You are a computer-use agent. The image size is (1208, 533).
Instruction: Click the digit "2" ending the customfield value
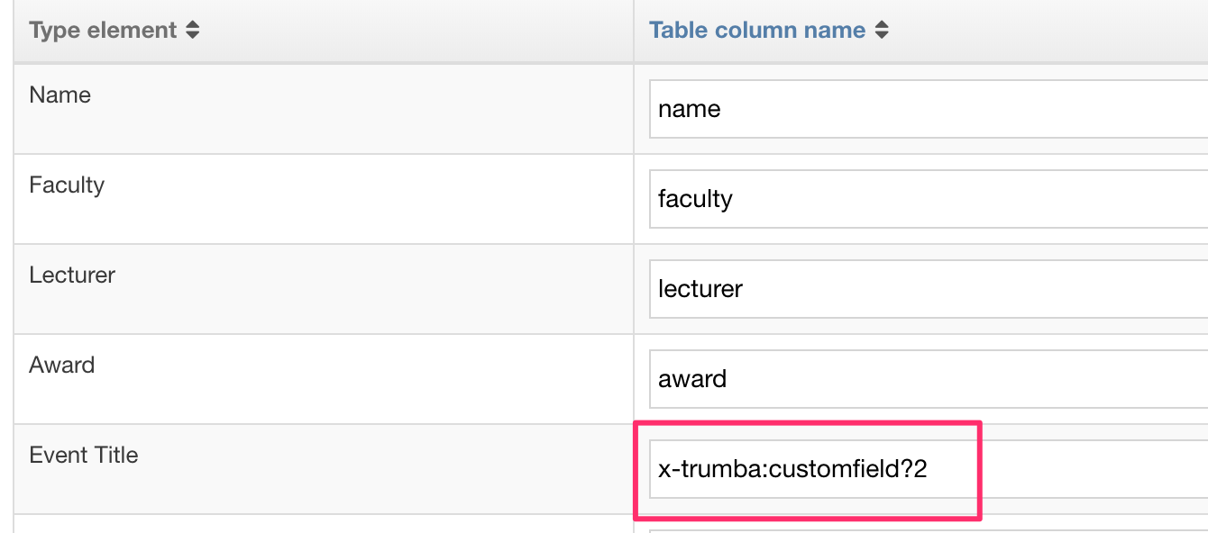pyautogui.click(x=920, y=469)
